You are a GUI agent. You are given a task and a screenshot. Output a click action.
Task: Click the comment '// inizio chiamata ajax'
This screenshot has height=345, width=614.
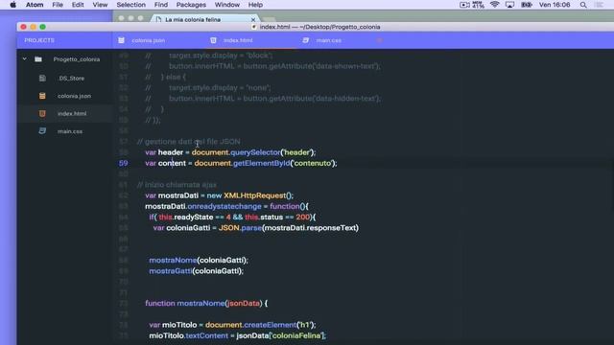click(x=177, y=185)
